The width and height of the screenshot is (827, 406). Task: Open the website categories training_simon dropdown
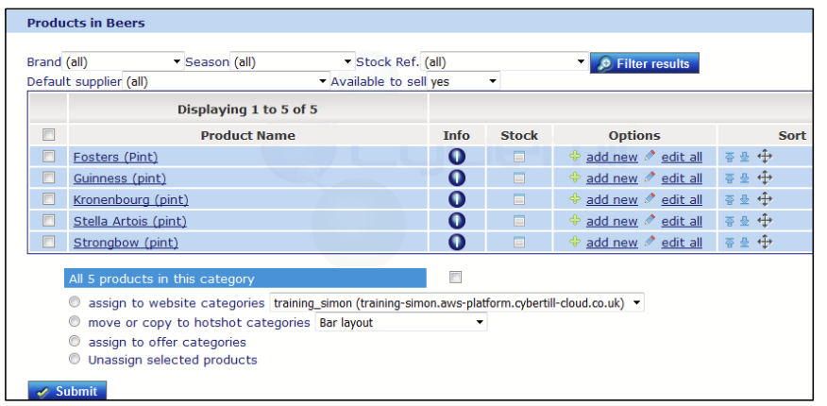click(457, 303)
